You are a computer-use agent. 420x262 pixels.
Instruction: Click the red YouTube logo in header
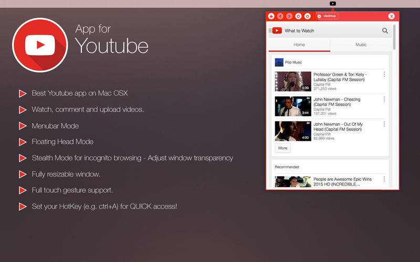tap(277, 30)
